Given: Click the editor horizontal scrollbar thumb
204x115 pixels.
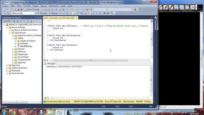Looking at the screenshot, I should (x=91, y=60).
